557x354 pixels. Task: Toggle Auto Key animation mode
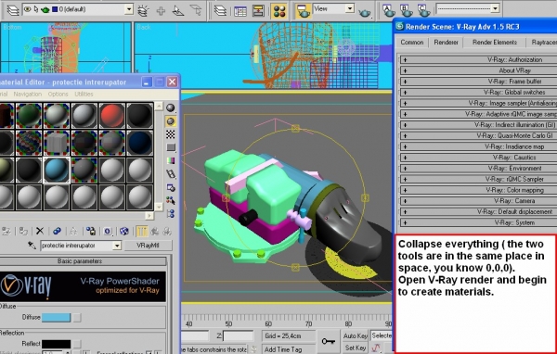point(356,335)
